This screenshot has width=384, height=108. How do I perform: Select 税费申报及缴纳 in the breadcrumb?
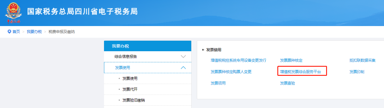pos(61,32)
